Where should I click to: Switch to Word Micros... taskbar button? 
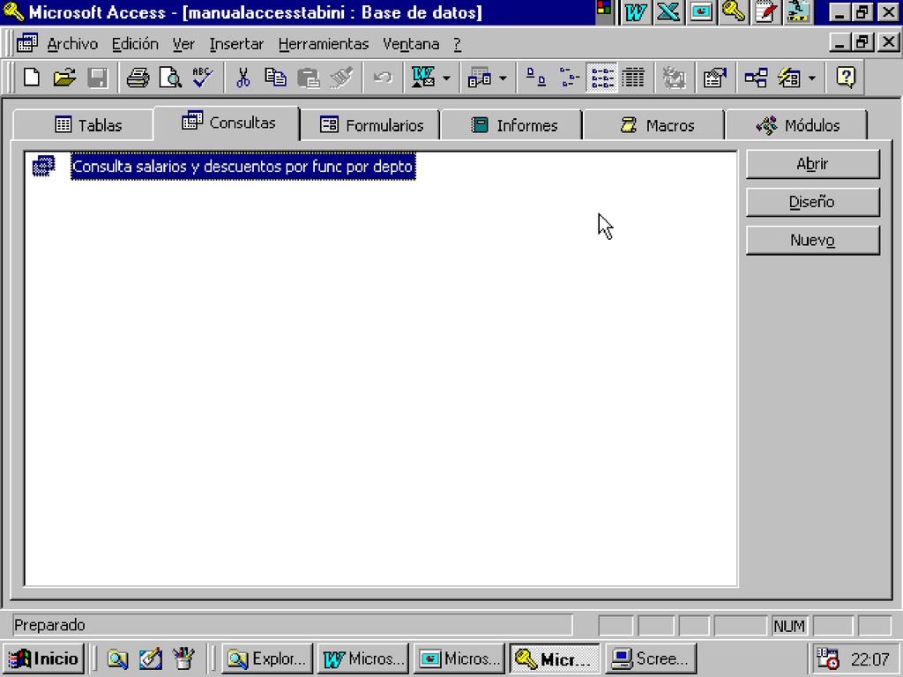362,658
